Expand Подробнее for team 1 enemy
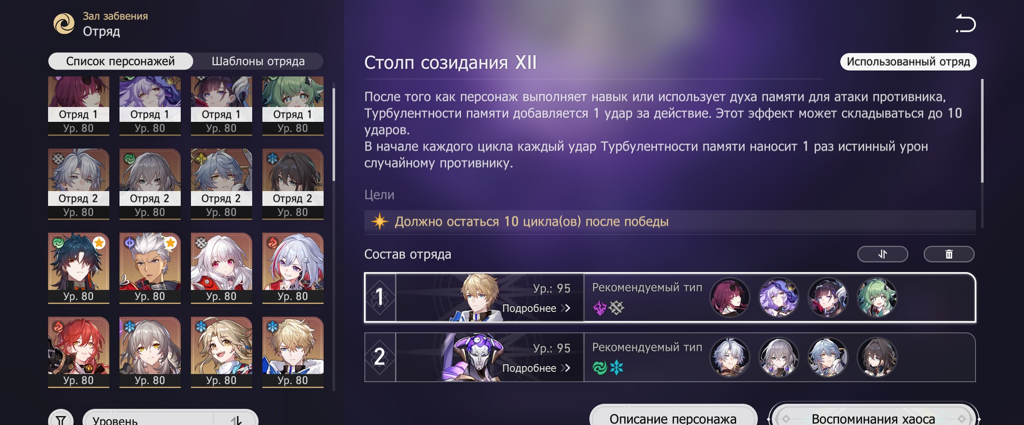The height and width of the screenshot is (425, 1024). [536, 308]
